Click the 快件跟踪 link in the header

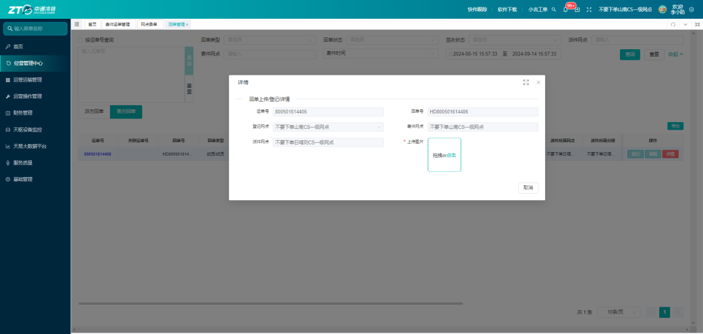click(x=477, y=9)
